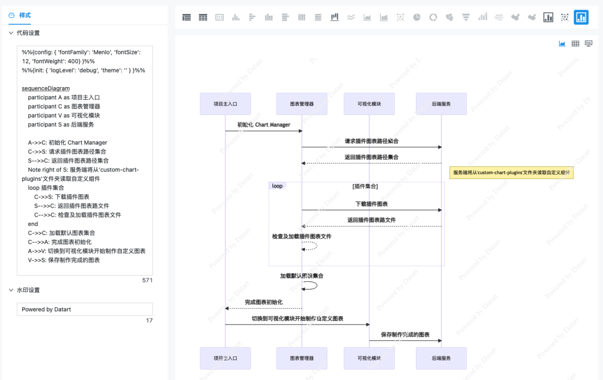Click the '初始化 Chart Manager' message label
The height and width of the screenshot is (380, 603).
pos(264,125)
